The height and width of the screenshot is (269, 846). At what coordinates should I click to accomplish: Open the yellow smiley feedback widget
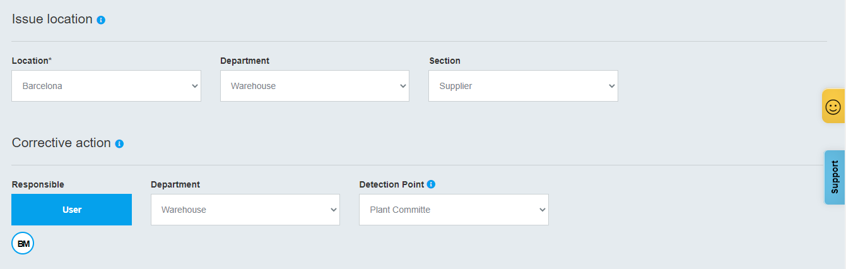click(833, 107)
